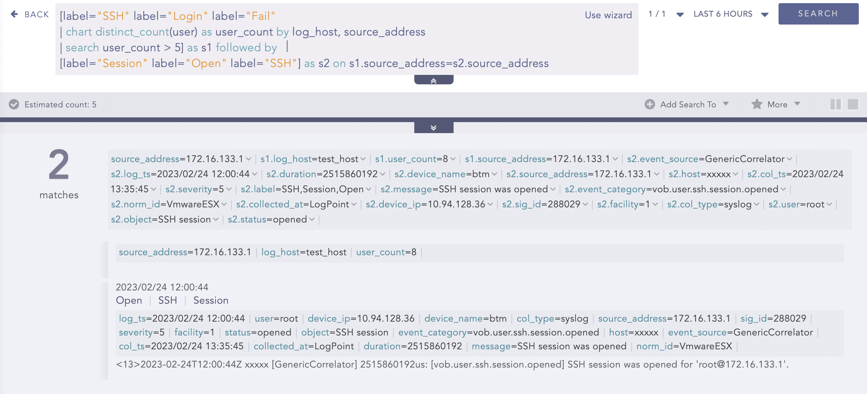Click the back arrow icon

tap(14, 14)
